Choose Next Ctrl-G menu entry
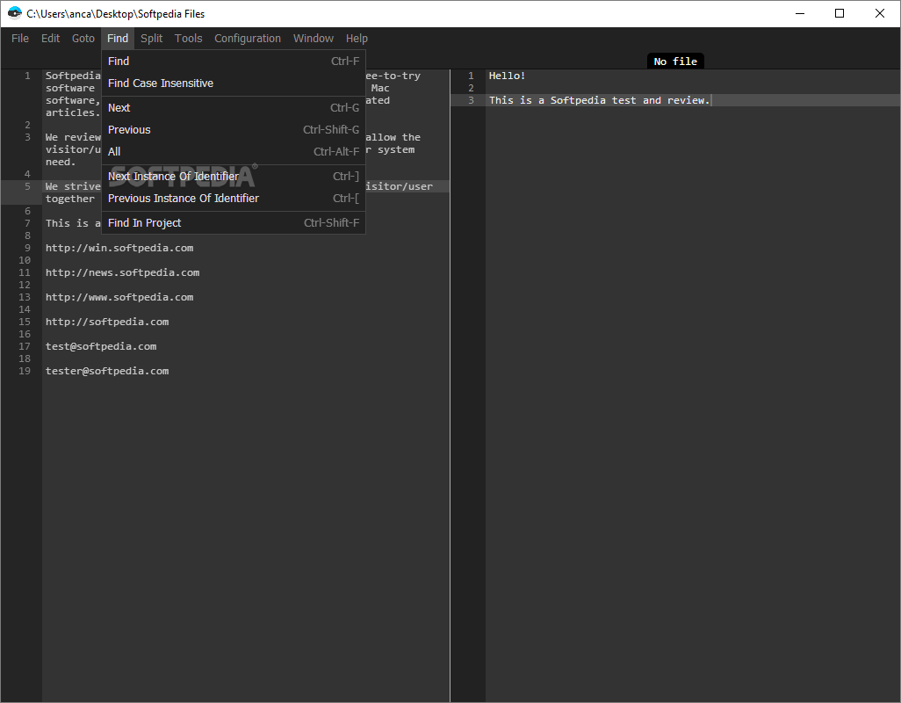The image size is (901, 703). coord(234,108)
